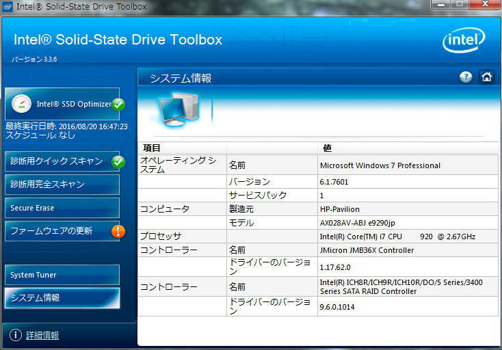
Task: Open ファームウェアの更新
Action: (62, 231)
